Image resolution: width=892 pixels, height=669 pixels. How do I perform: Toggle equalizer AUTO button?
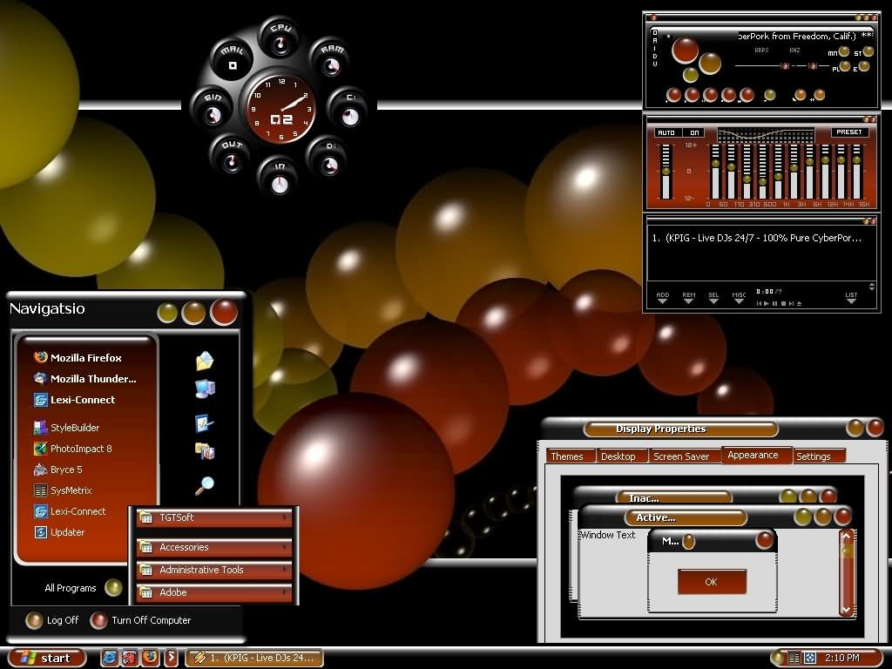click(666, 132)
